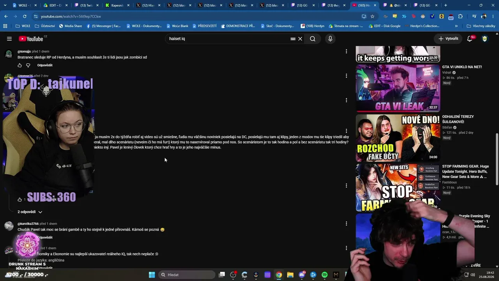
Task: Open a new browser tab
Action: point(446,5)
